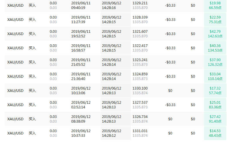The height and width of the screenshot is (142, 227).
Task: Select the close time 2019/06/12 14:28:16
Action: [x=111, y=5]
